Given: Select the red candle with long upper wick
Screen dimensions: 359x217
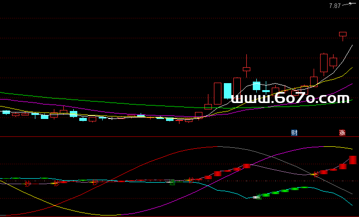Looking at the screenshot, I should (246, 69).
